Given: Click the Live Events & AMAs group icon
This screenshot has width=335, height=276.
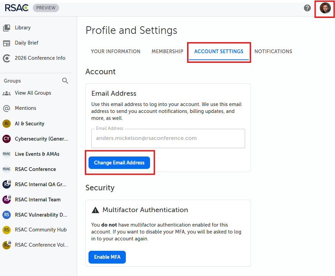Looking at the screenshot, I should pyautogui.click(x=7, y=154).
